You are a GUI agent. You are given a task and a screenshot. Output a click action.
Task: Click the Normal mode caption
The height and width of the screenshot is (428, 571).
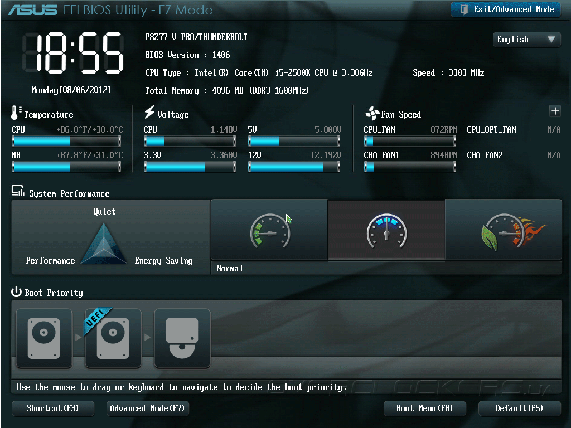[229, 269]
